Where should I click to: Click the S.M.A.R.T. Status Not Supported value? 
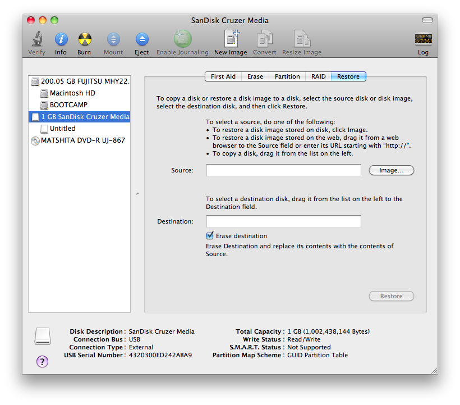coord(309,347)
